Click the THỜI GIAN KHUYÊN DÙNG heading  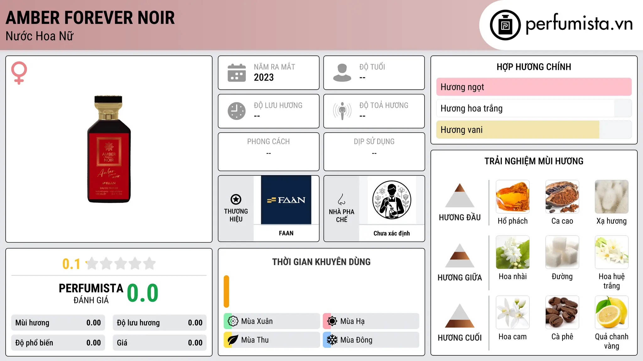(x=321, y=262)
